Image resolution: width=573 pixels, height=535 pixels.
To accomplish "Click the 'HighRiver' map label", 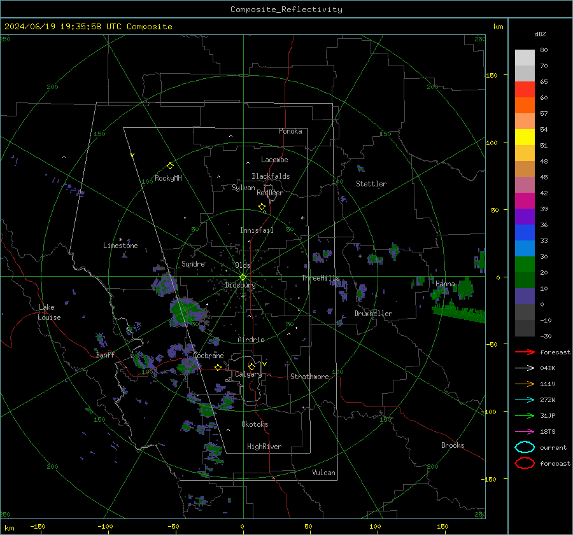I will click(x=264, y=447).
